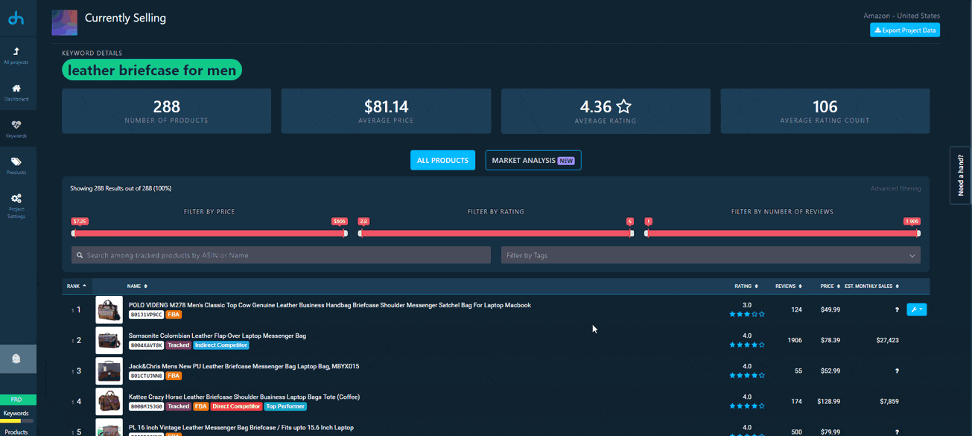Image resolution: width=972 pixels, height=436 pixels.
Task: Click $27,423 monthly sales for Samsonite
Action: click(x=888, y=340)
